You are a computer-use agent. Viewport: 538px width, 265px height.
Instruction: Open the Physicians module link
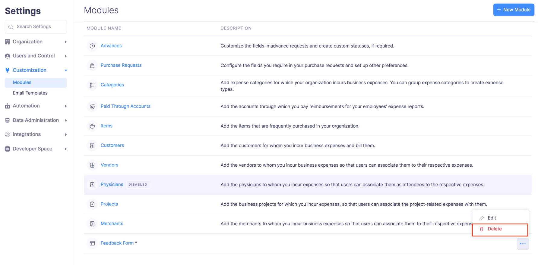click(x=112, y=184)
